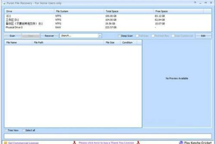This screenshot has width=215, height=144.
Task: Minimize the Puran File Recovery window
Action: point(200,3)
